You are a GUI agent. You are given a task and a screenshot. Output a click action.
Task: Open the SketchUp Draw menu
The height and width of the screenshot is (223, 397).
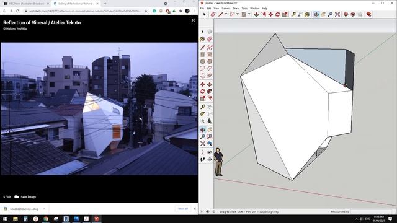pos(236,8)
